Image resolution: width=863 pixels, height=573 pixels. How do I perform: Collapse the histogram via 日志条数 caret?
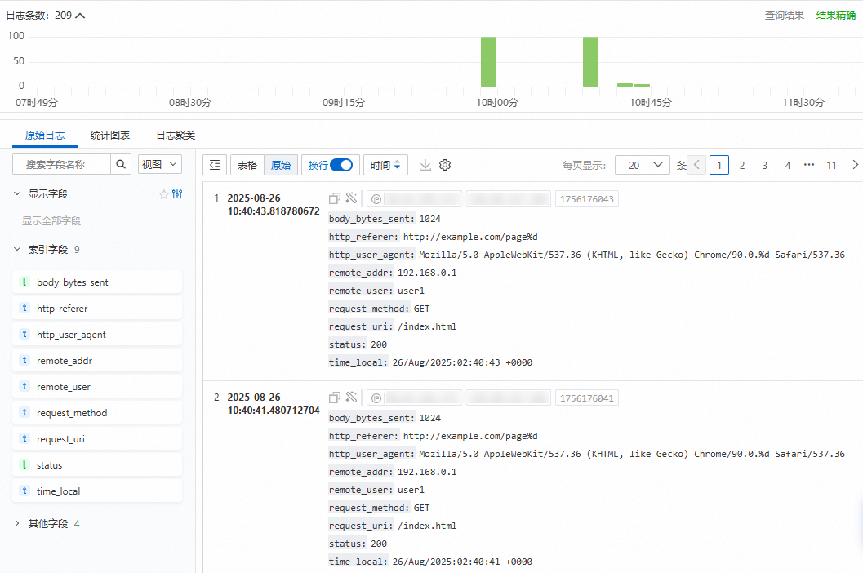(80, 16)
